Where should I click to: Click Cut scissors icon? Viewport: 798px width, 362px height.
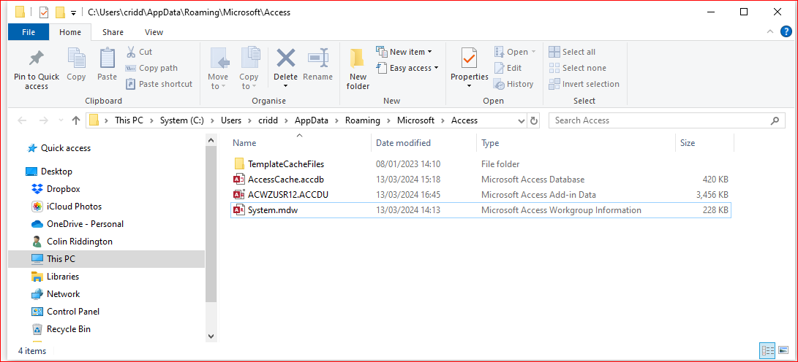tap(131, 52)
